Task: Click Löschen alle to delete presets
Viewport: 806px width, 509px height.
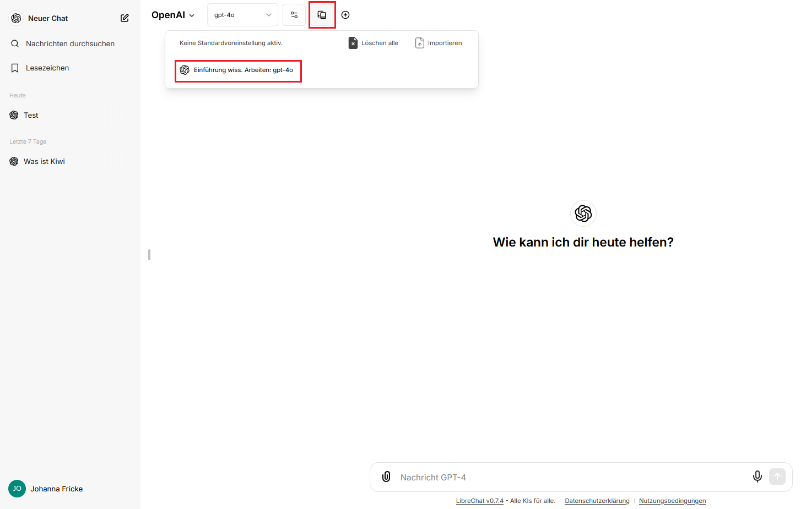Action: tap(374, 43)
